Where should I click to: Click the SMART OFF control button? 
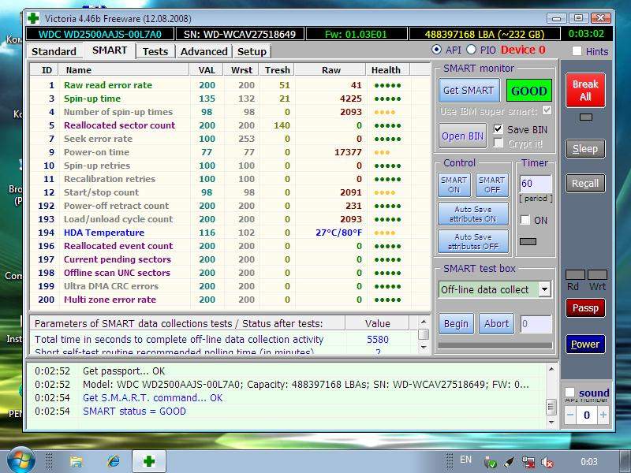click(491, 185)
